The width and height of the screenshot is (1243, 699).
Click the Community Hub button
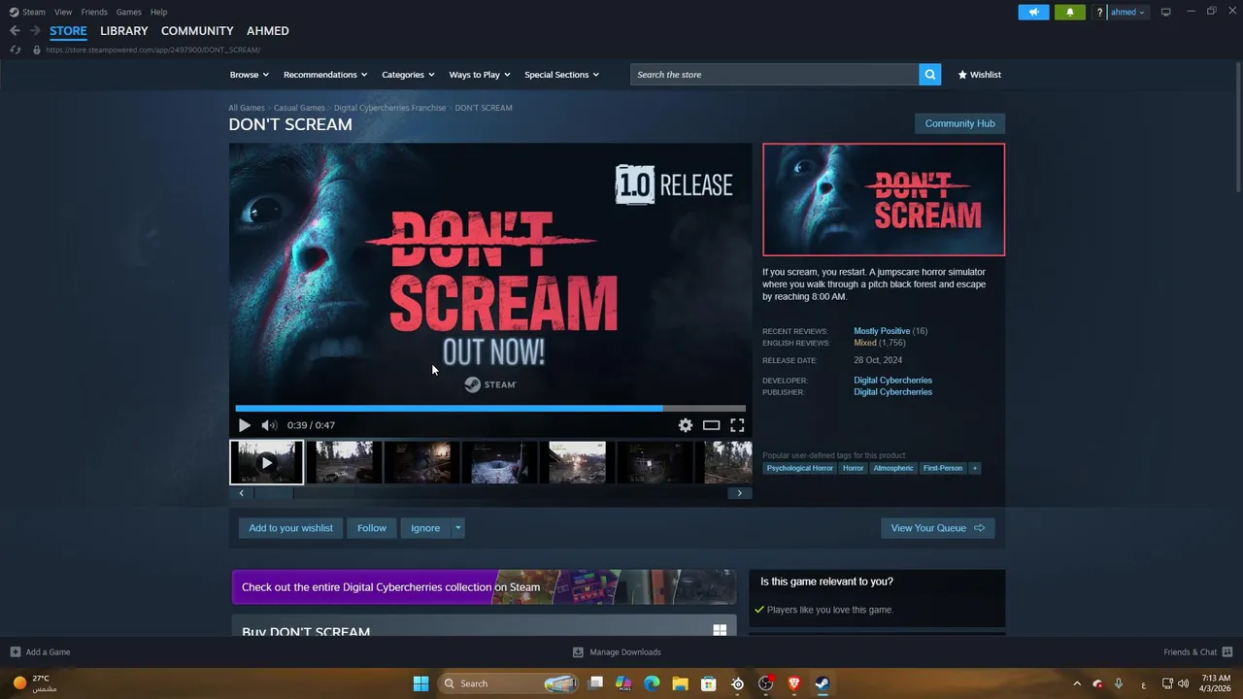pos(959,123)
